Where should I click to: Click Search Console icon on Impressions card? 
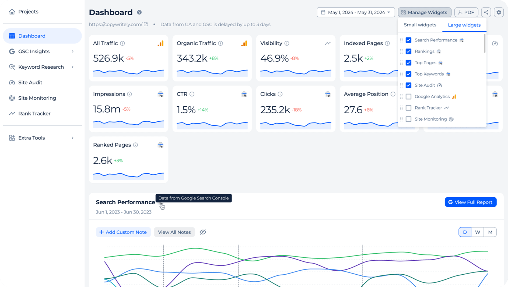pos(160,94)
